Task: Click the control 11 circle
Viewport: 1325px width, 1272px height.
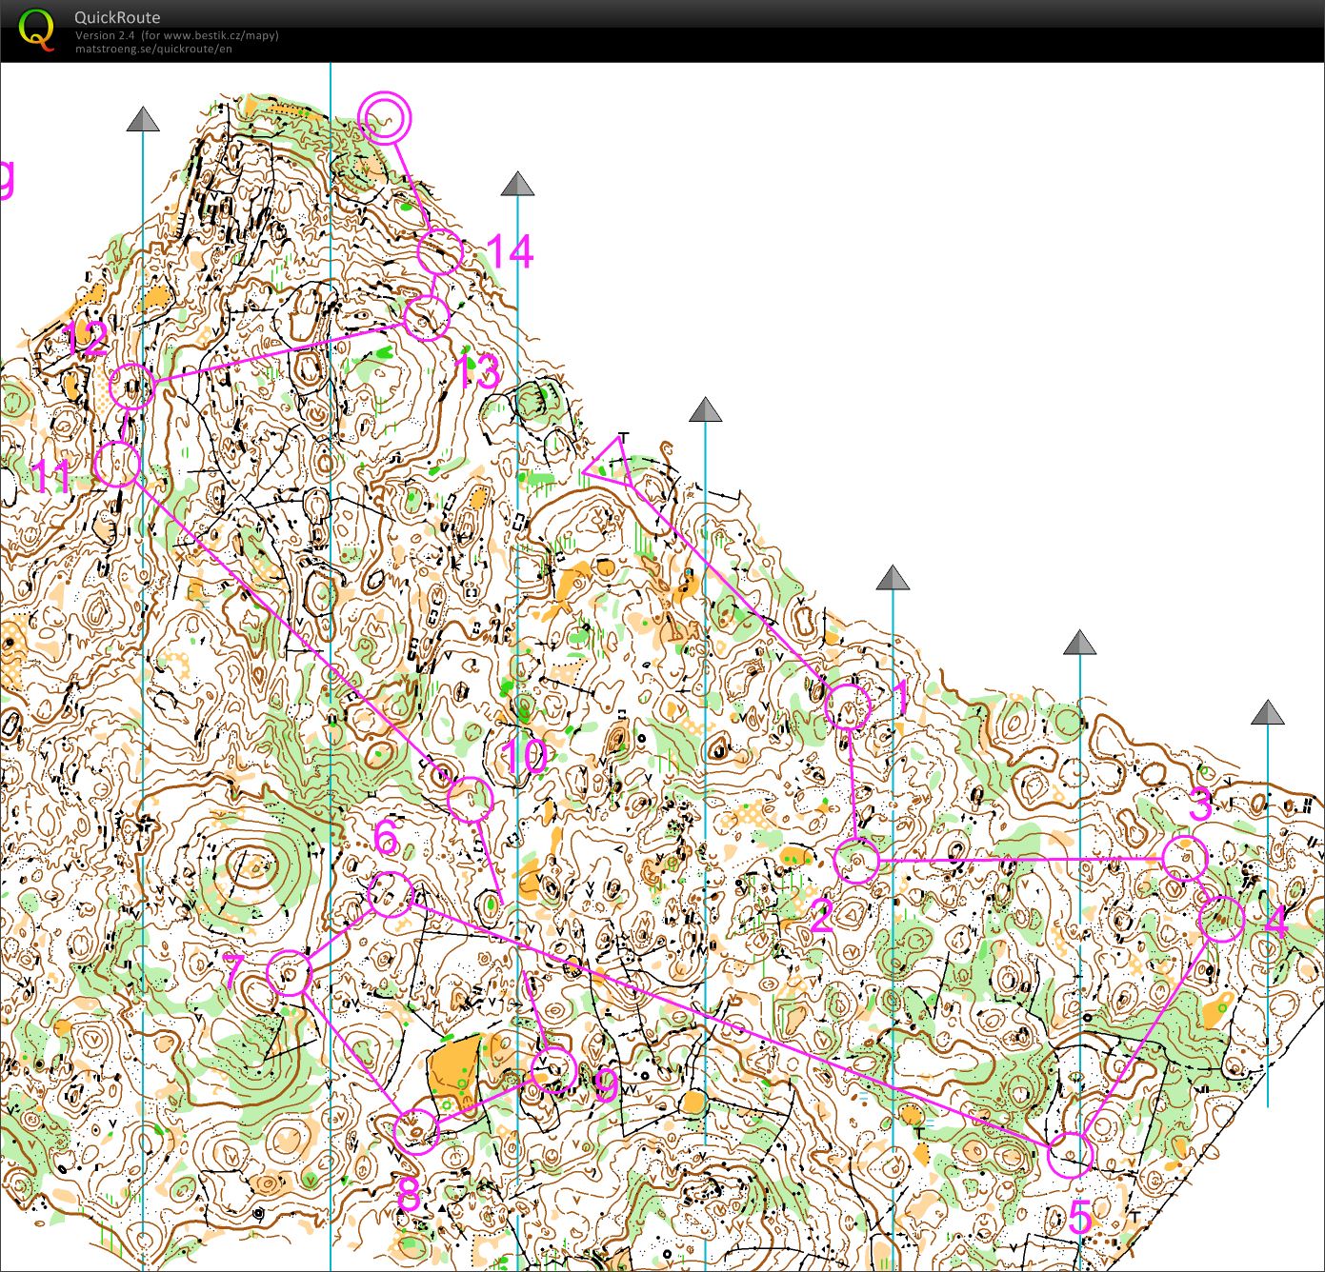Action: (117, 463)
